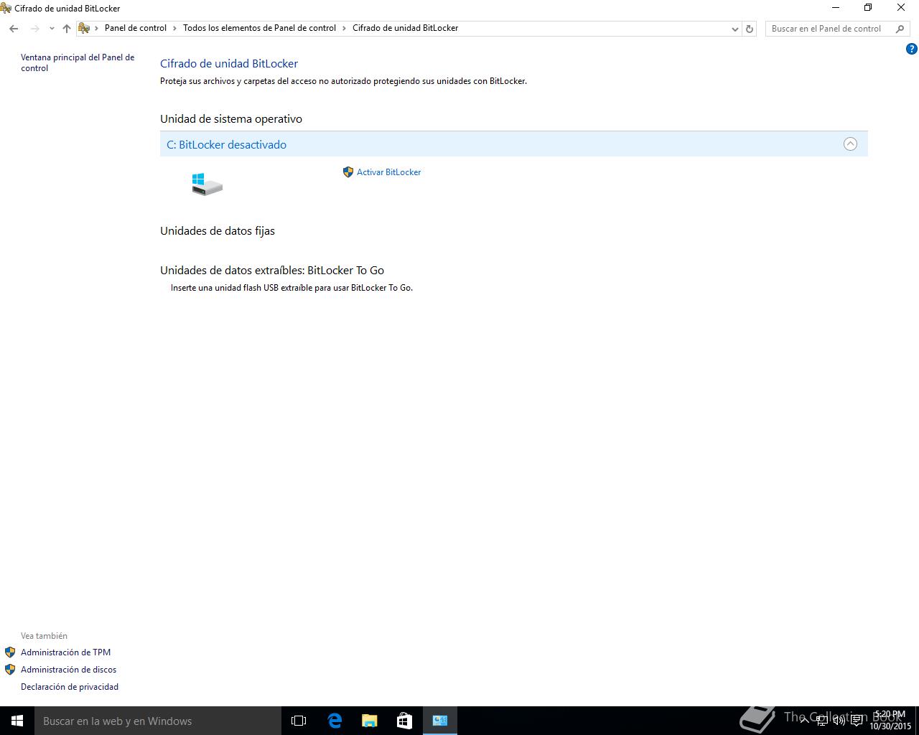This screenshot has height=735, width=919.
Task: Click the breadcrumb arrow after 'Panel de control'
Action: pyautogui.click(x=175, y=29)
